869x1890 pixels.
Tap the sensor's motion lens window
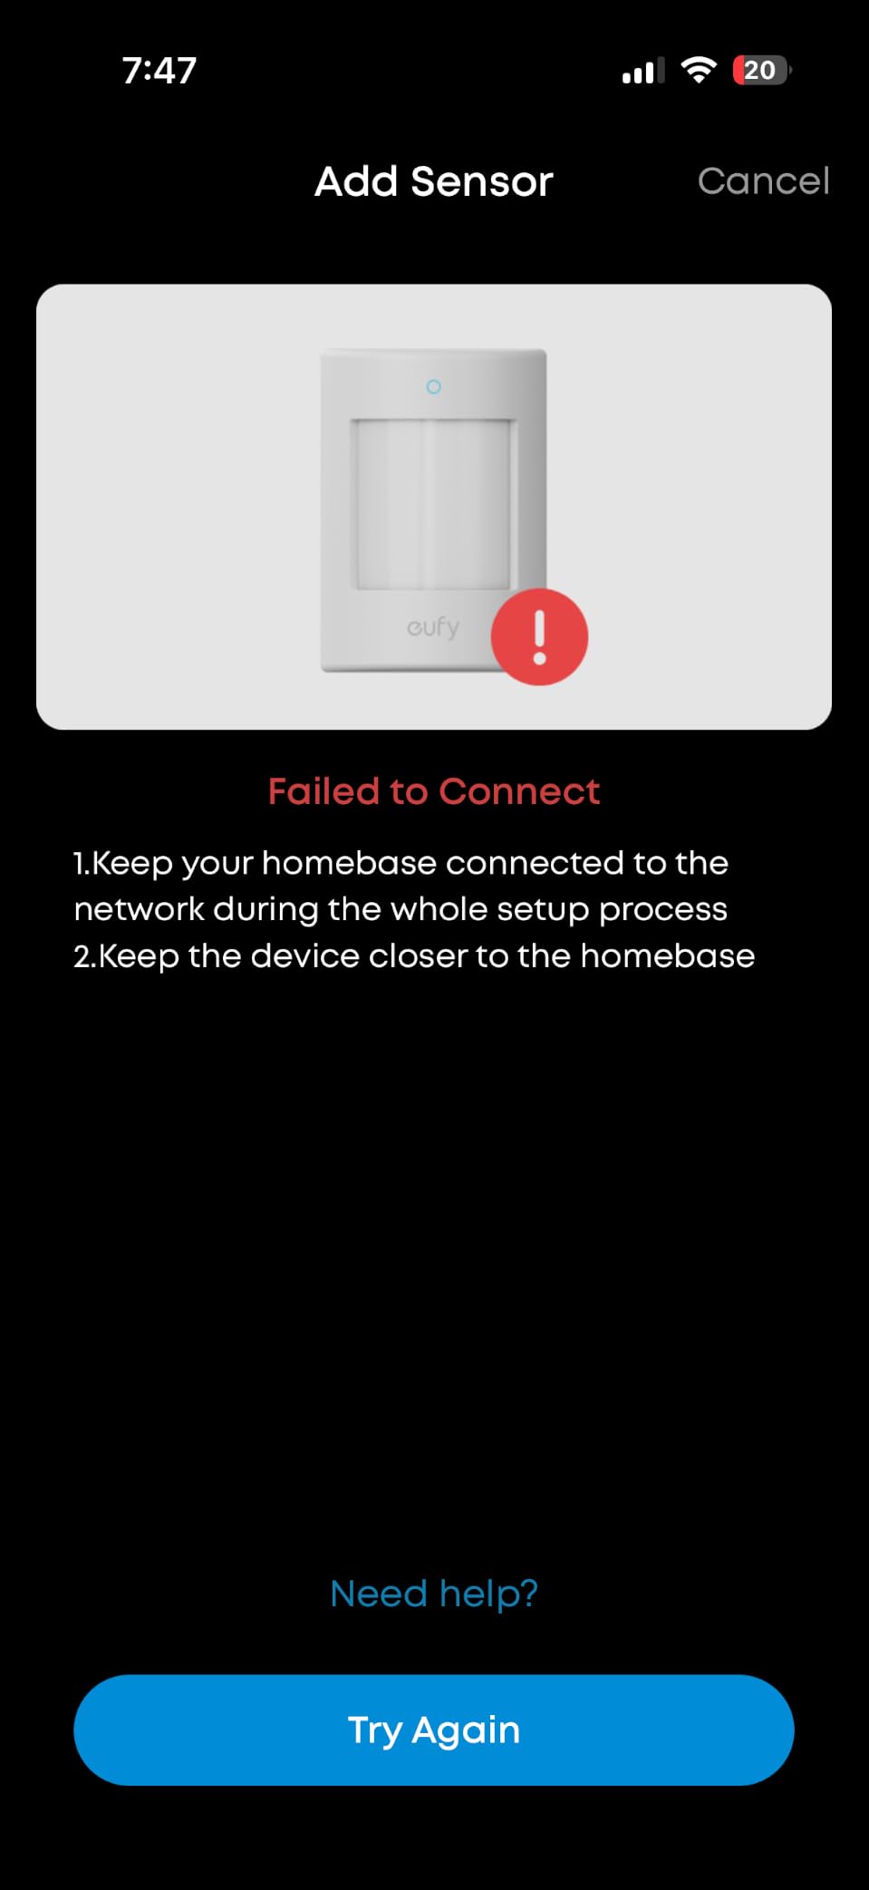(433, 504)
